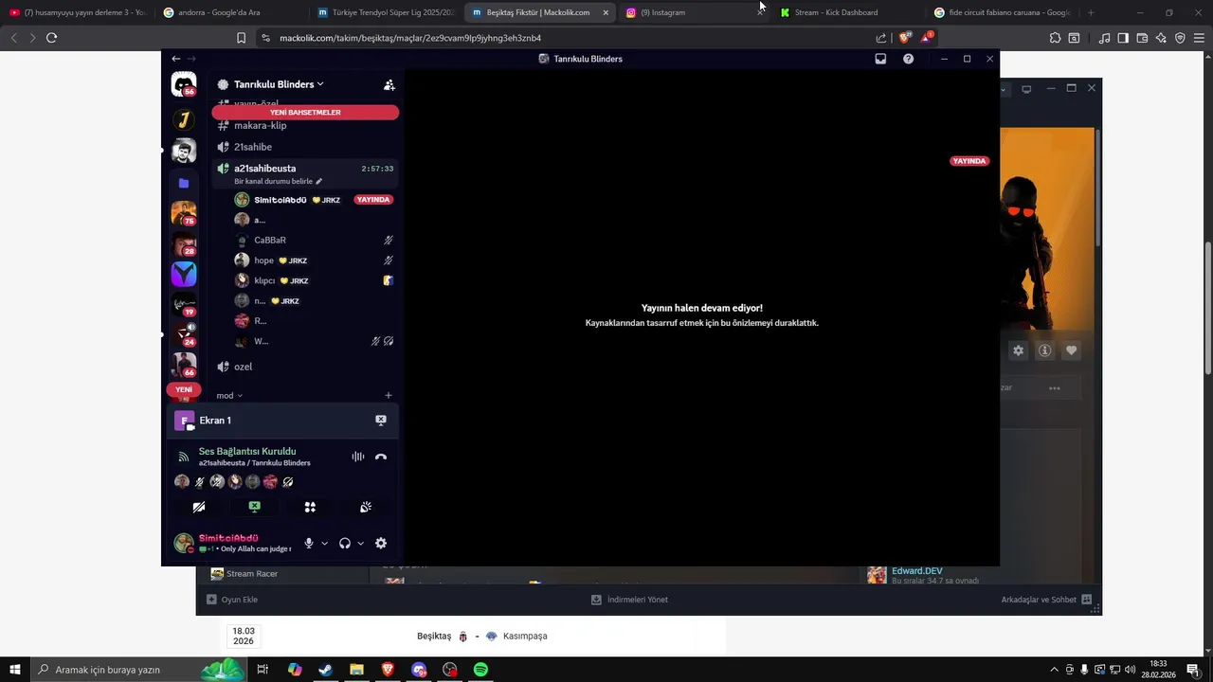This screenshot has height=682, width=1213.
Task: Click the YENİ BAHSETMELER red banner
Action: click(305, 112)
